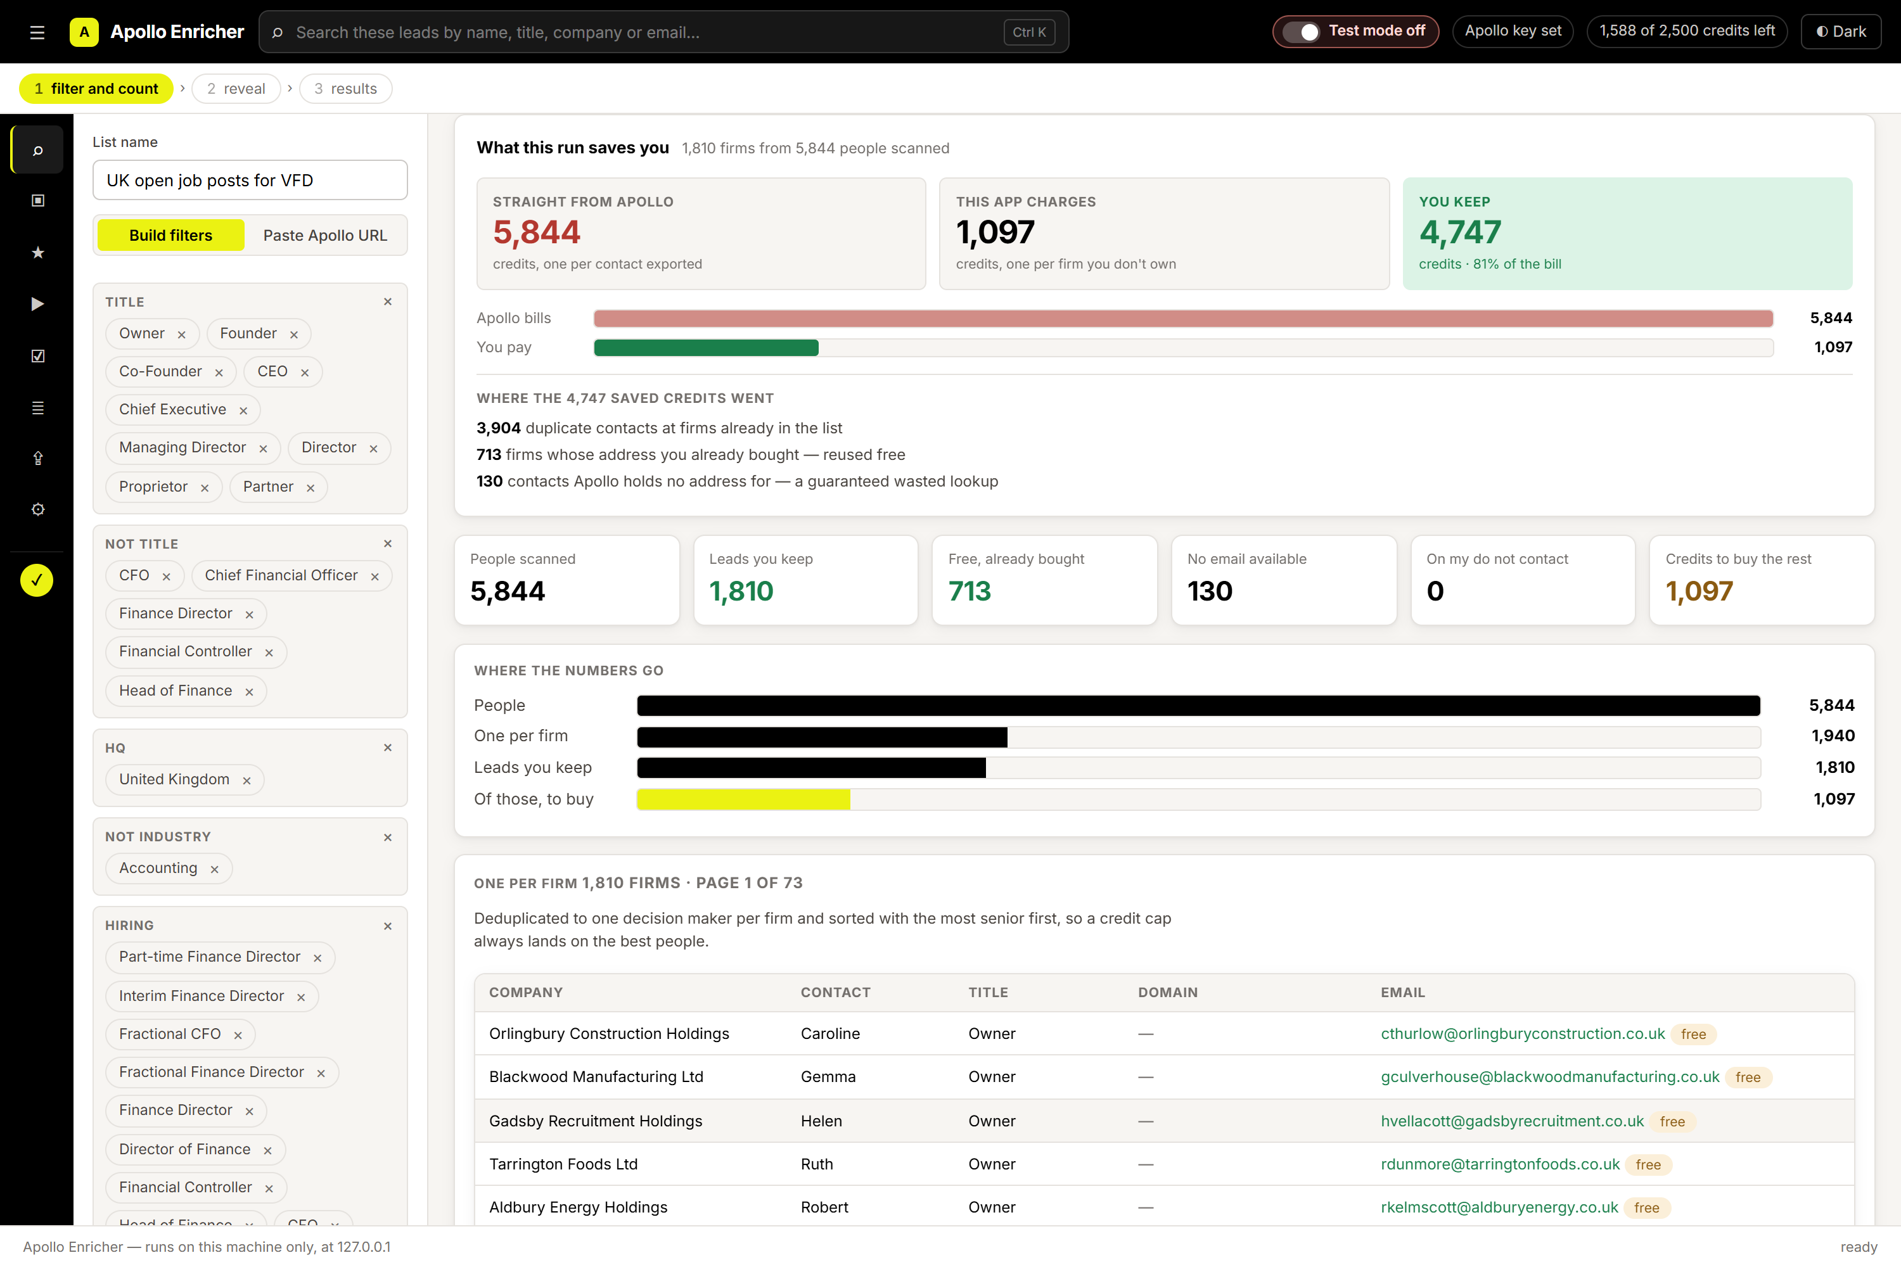Screen dimensions: 1901x1267
Task: Clear the entire TITLE filter group
Action: pyautogui.click(x=388, y=302)
